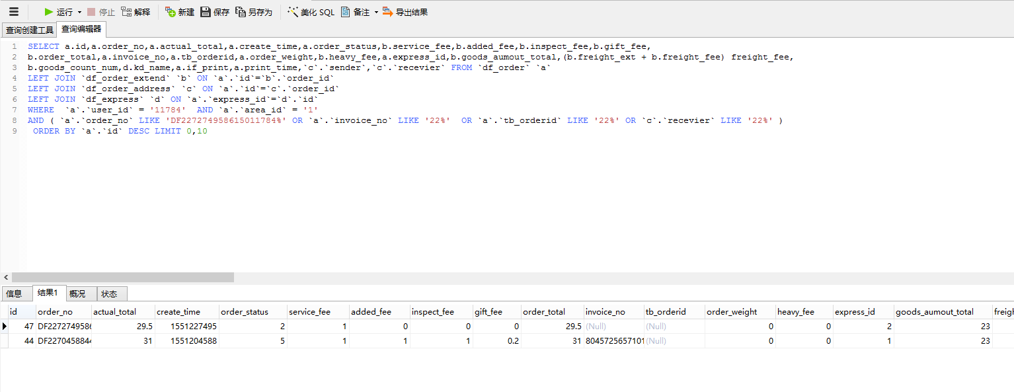This screenshot has width=1014, height=392.
Task: Save the query using 保存
Action: point(215,12)
